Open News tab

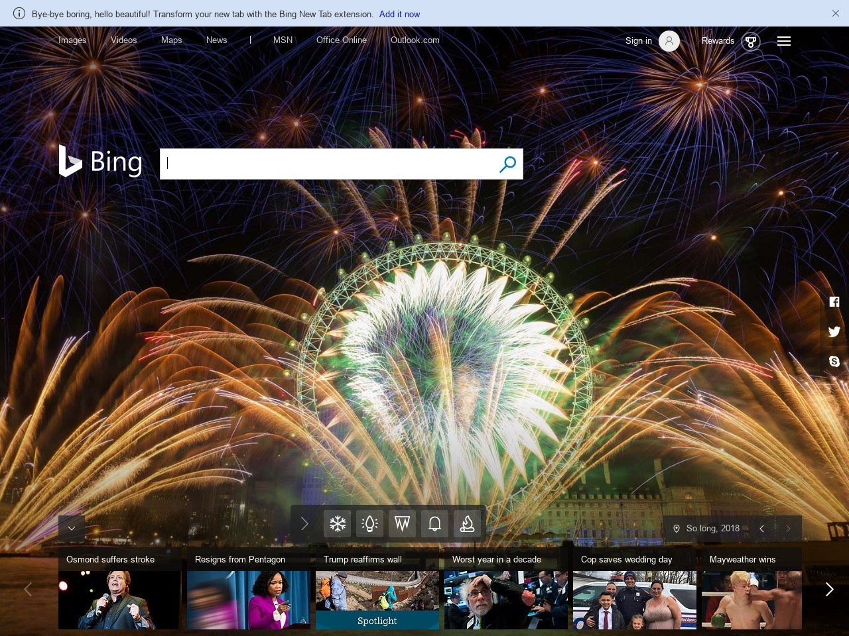point(217,40)
